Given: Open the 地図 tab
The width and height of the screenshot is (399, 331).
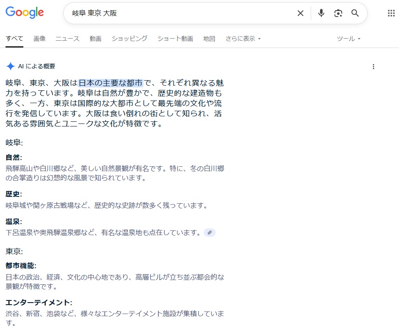Looking at the screenshot, I should 209,39.
